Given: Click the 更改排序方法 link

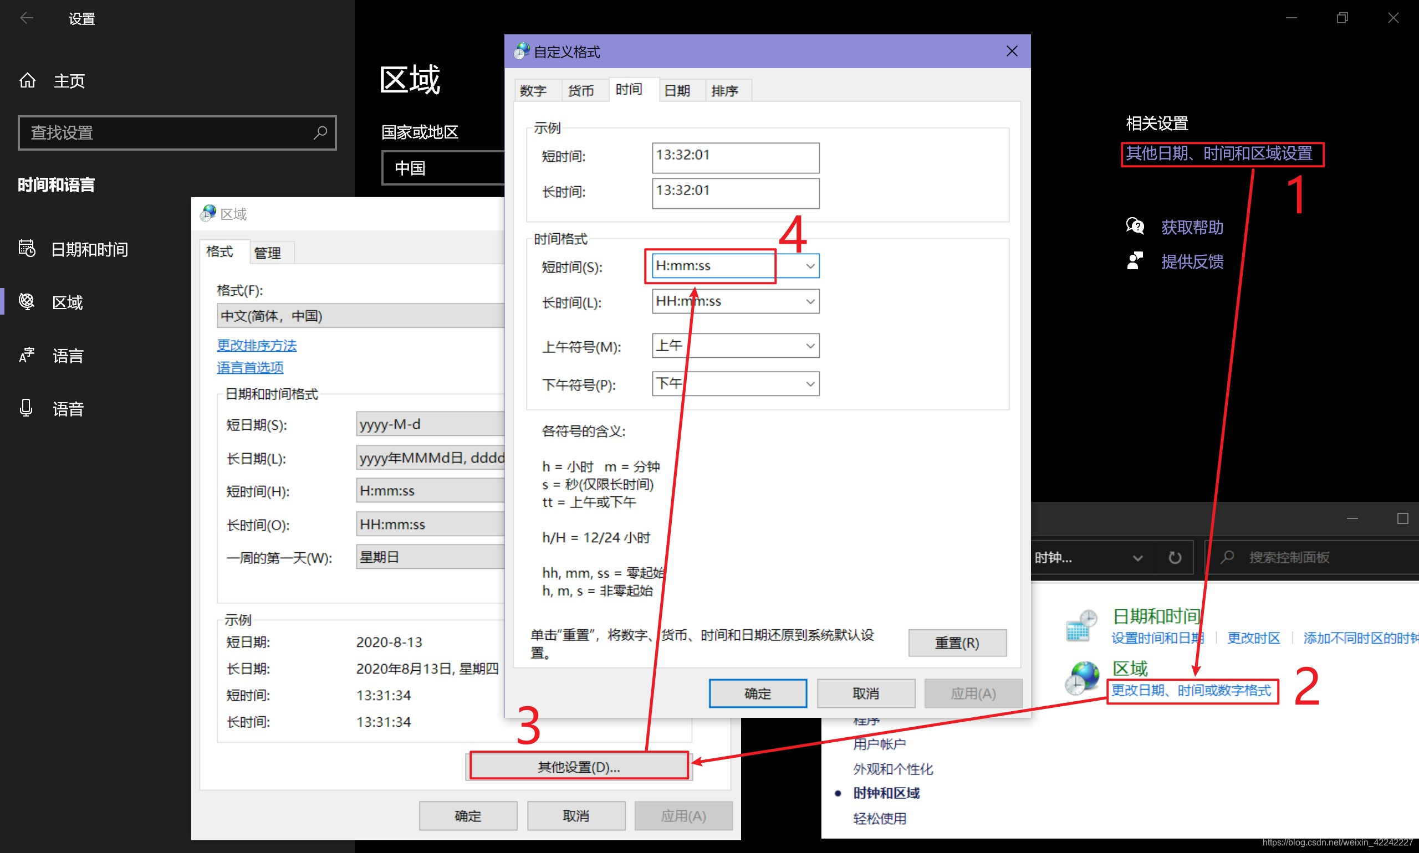Looking at the screenshot, I should (x=257, y=345).
